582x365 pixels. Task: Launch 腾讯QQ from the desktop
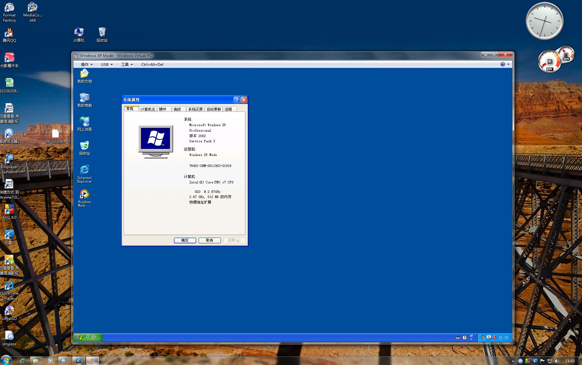click(x=9, y=35)
